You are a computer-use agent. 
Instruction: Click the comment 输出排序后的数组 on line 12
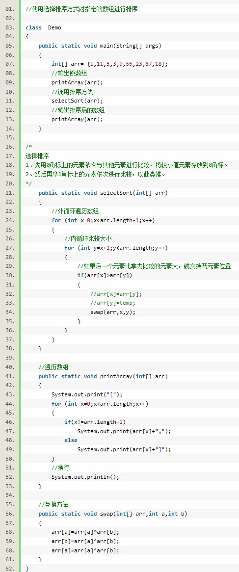[x=78, y=110]
